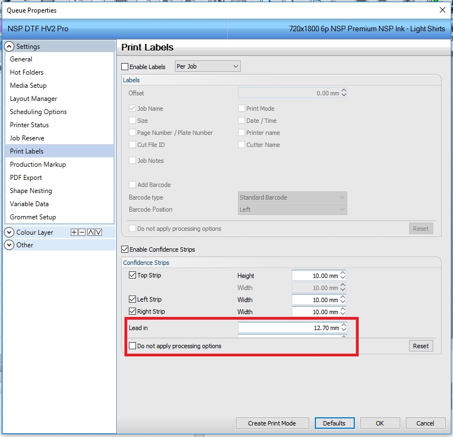453x437 pixels.
Task: Adjust Lead in with spinner arrows
Action: 344,327
